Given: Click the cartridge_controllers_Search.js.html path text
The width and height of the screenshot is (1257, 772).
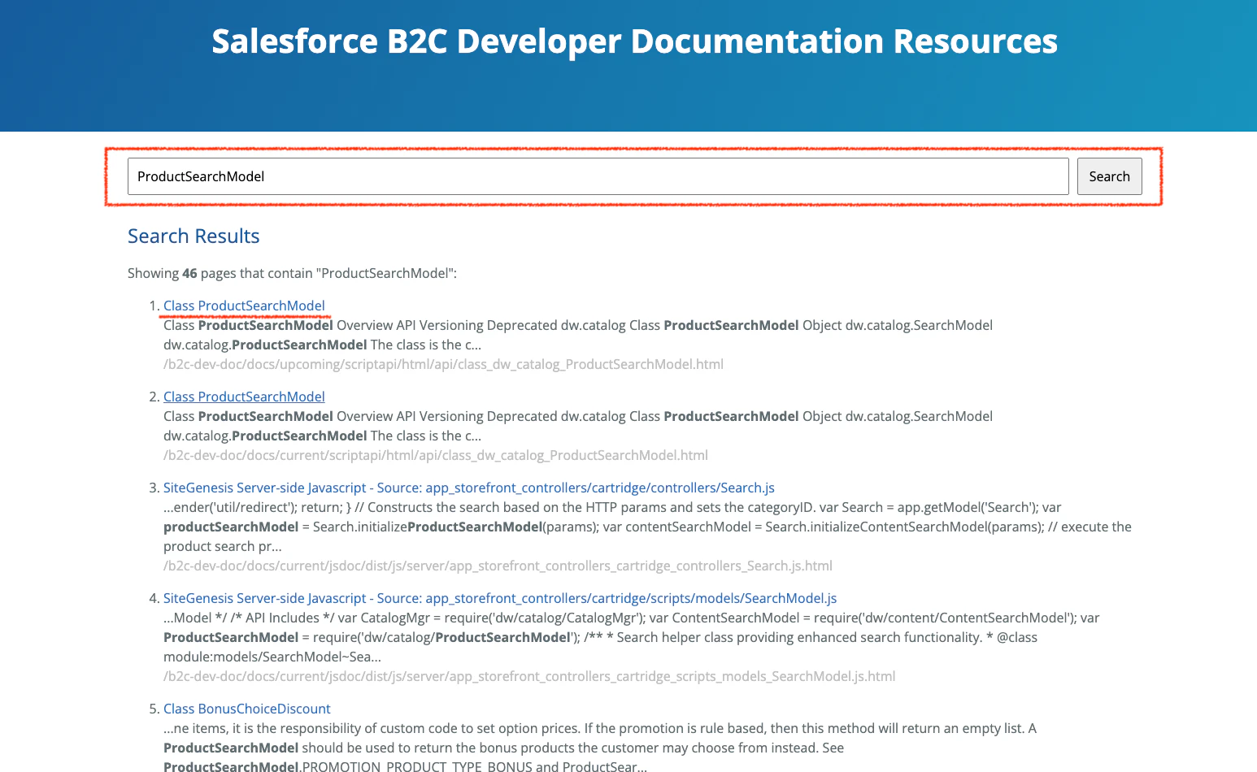Looking at the screenshot, I should [498, 566].
